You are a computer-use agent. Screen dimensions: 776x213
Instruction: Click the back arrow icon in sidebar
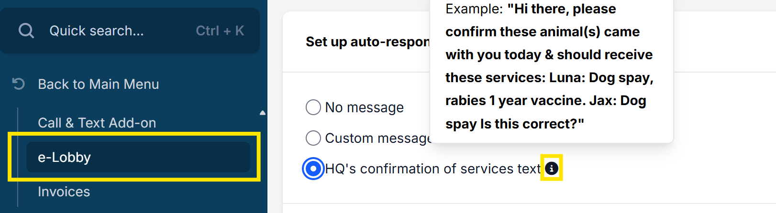(x=19, y=84)
